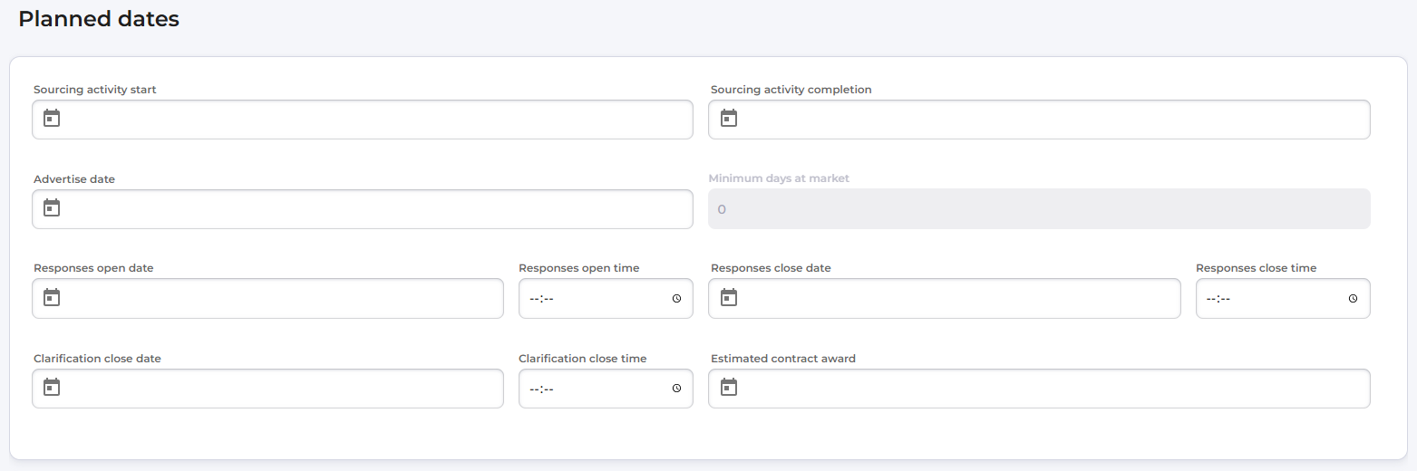
Task: Click the Advertise date calendar icon
Action: pos(52,208)
